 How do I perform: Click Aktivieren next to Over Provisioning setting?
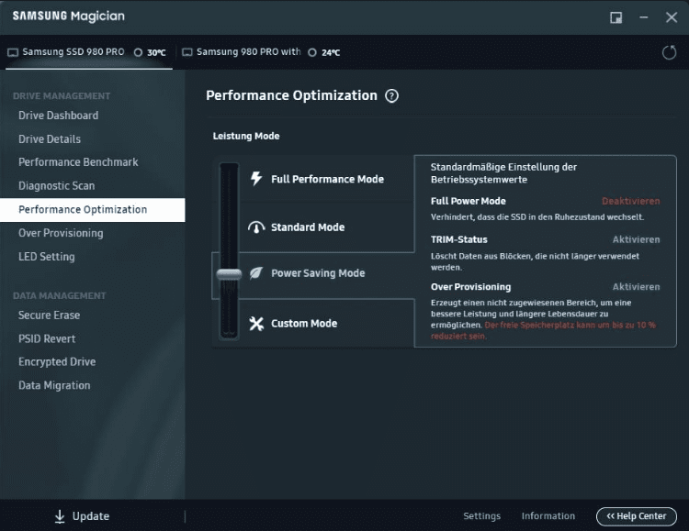point(637,287)
